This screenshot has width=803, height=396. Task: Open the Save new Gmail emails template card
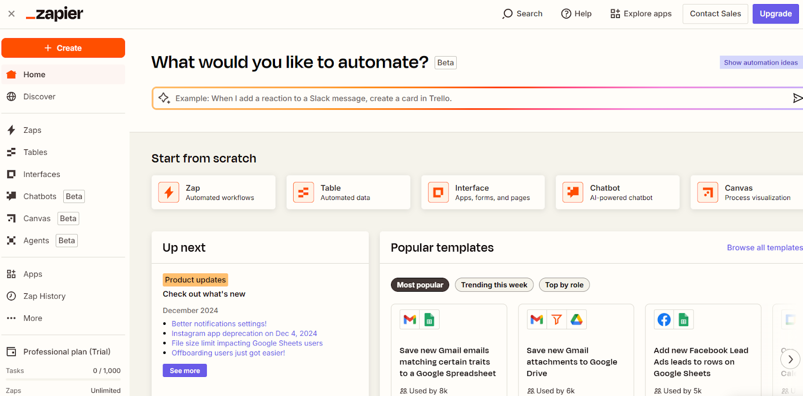click(449, 350)
